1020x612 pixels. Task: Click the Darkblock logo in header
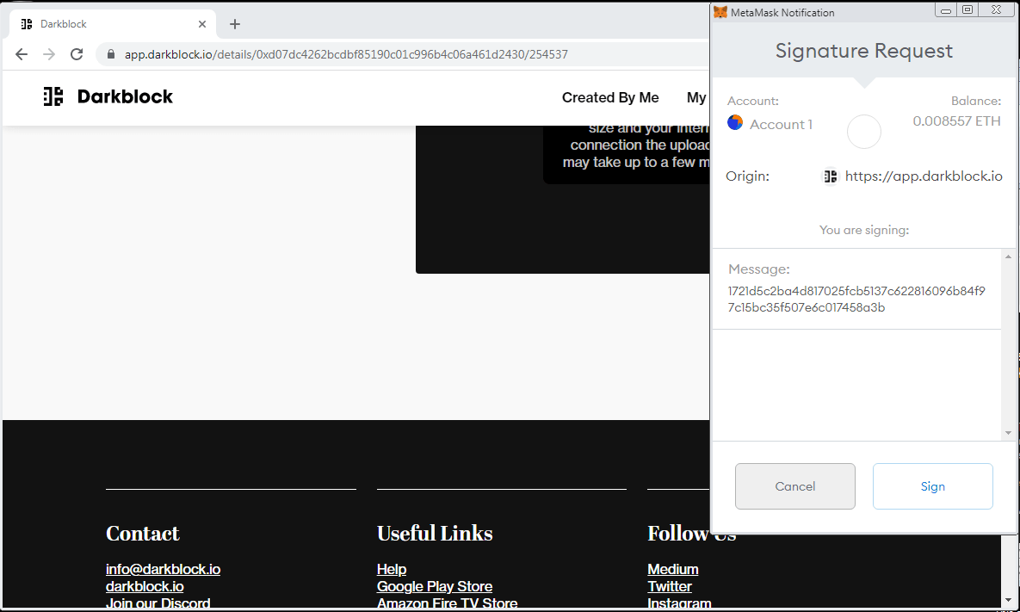click(108, 96)
